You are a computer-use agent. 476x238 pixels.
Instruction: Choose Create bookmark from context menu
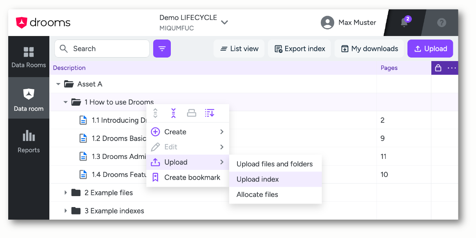(x=188, y=177)
